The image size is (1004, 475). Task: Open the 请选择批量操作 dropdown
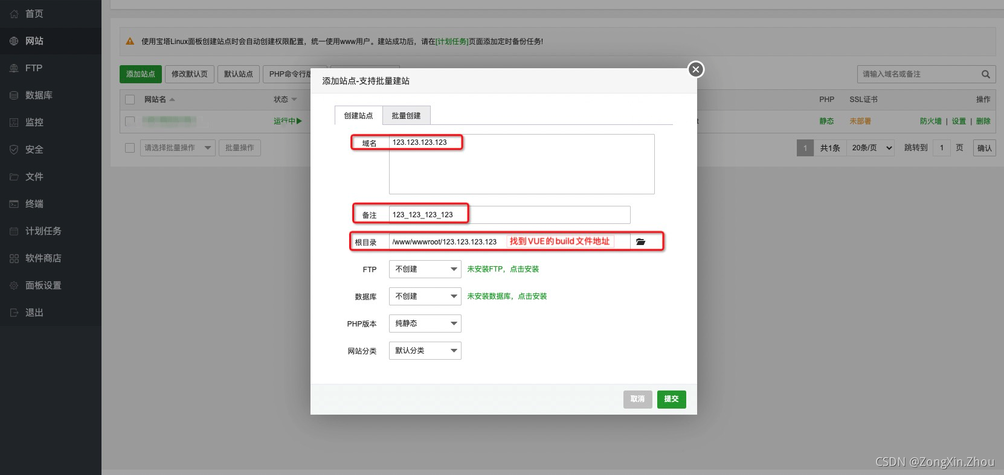[178, 148]
